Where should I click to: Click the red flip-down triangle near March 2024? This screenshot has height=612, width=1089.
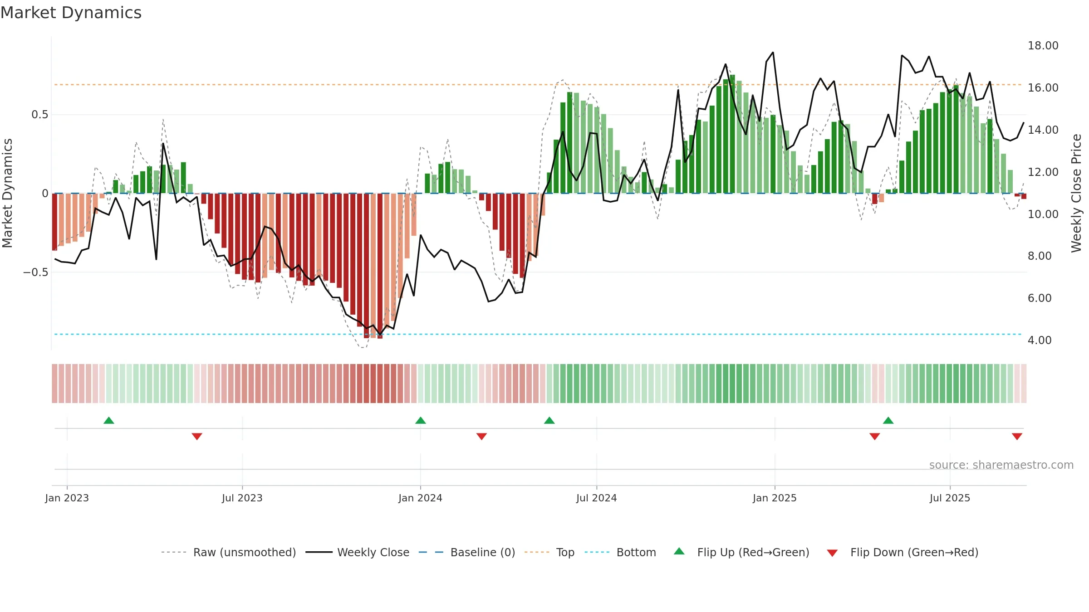482,437
